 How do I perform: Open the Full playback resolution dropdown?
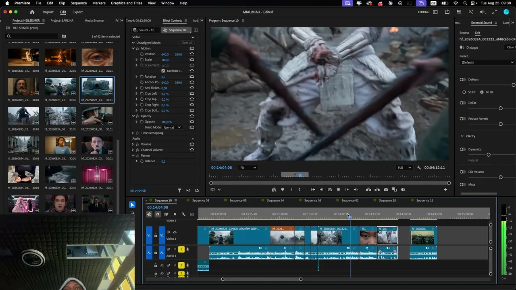tap(404, 168)
